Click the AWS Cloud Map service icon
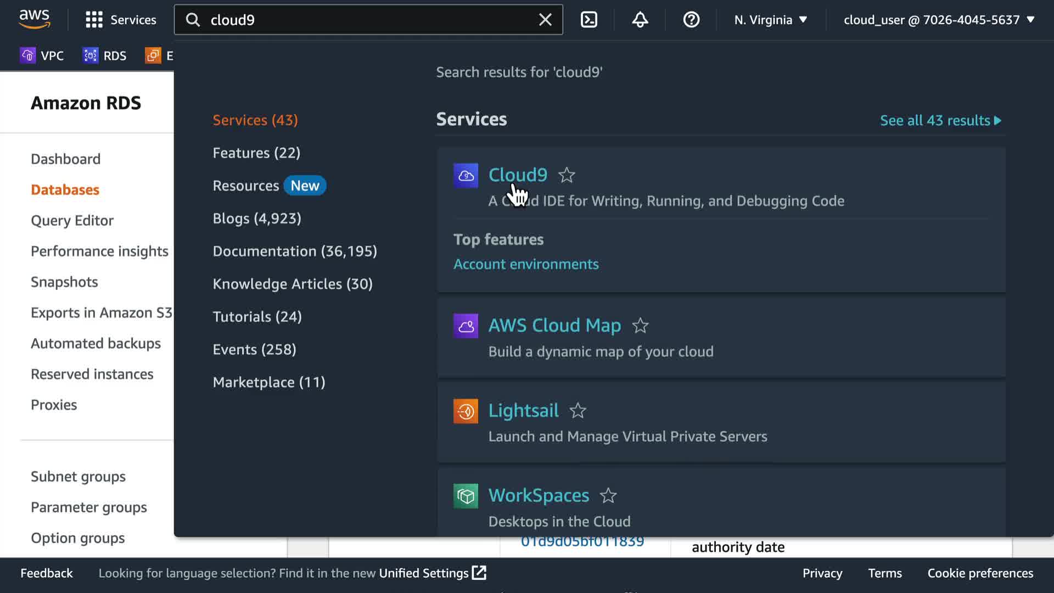Image resolution: width=1054 pixels, height=593 pixels. coord(466,326)
